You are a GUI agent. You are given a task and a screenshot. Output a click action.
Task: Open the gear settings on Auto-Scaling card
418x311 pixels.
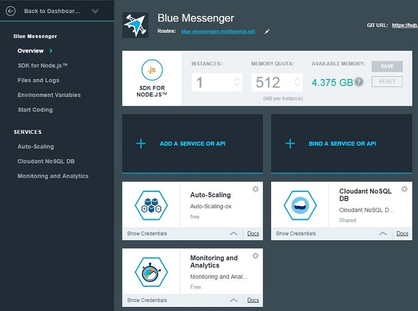click(255, 189)
